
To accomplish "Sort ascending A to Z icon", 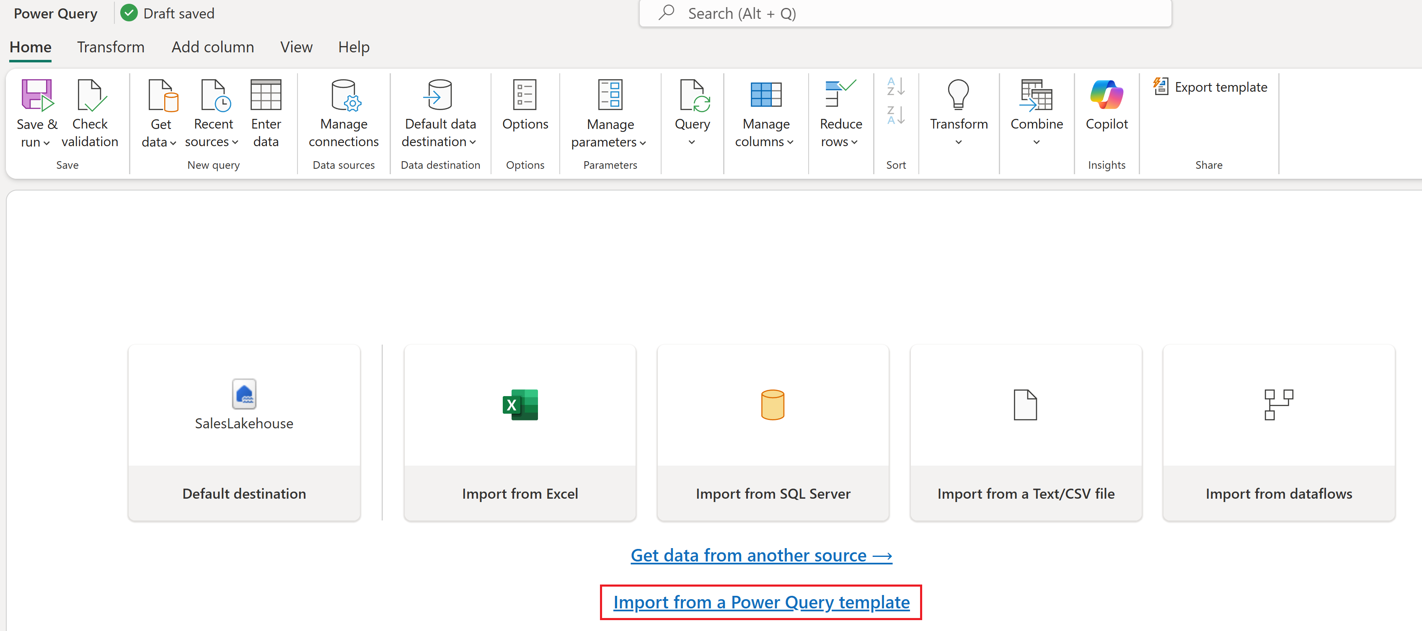I will 895,87.
